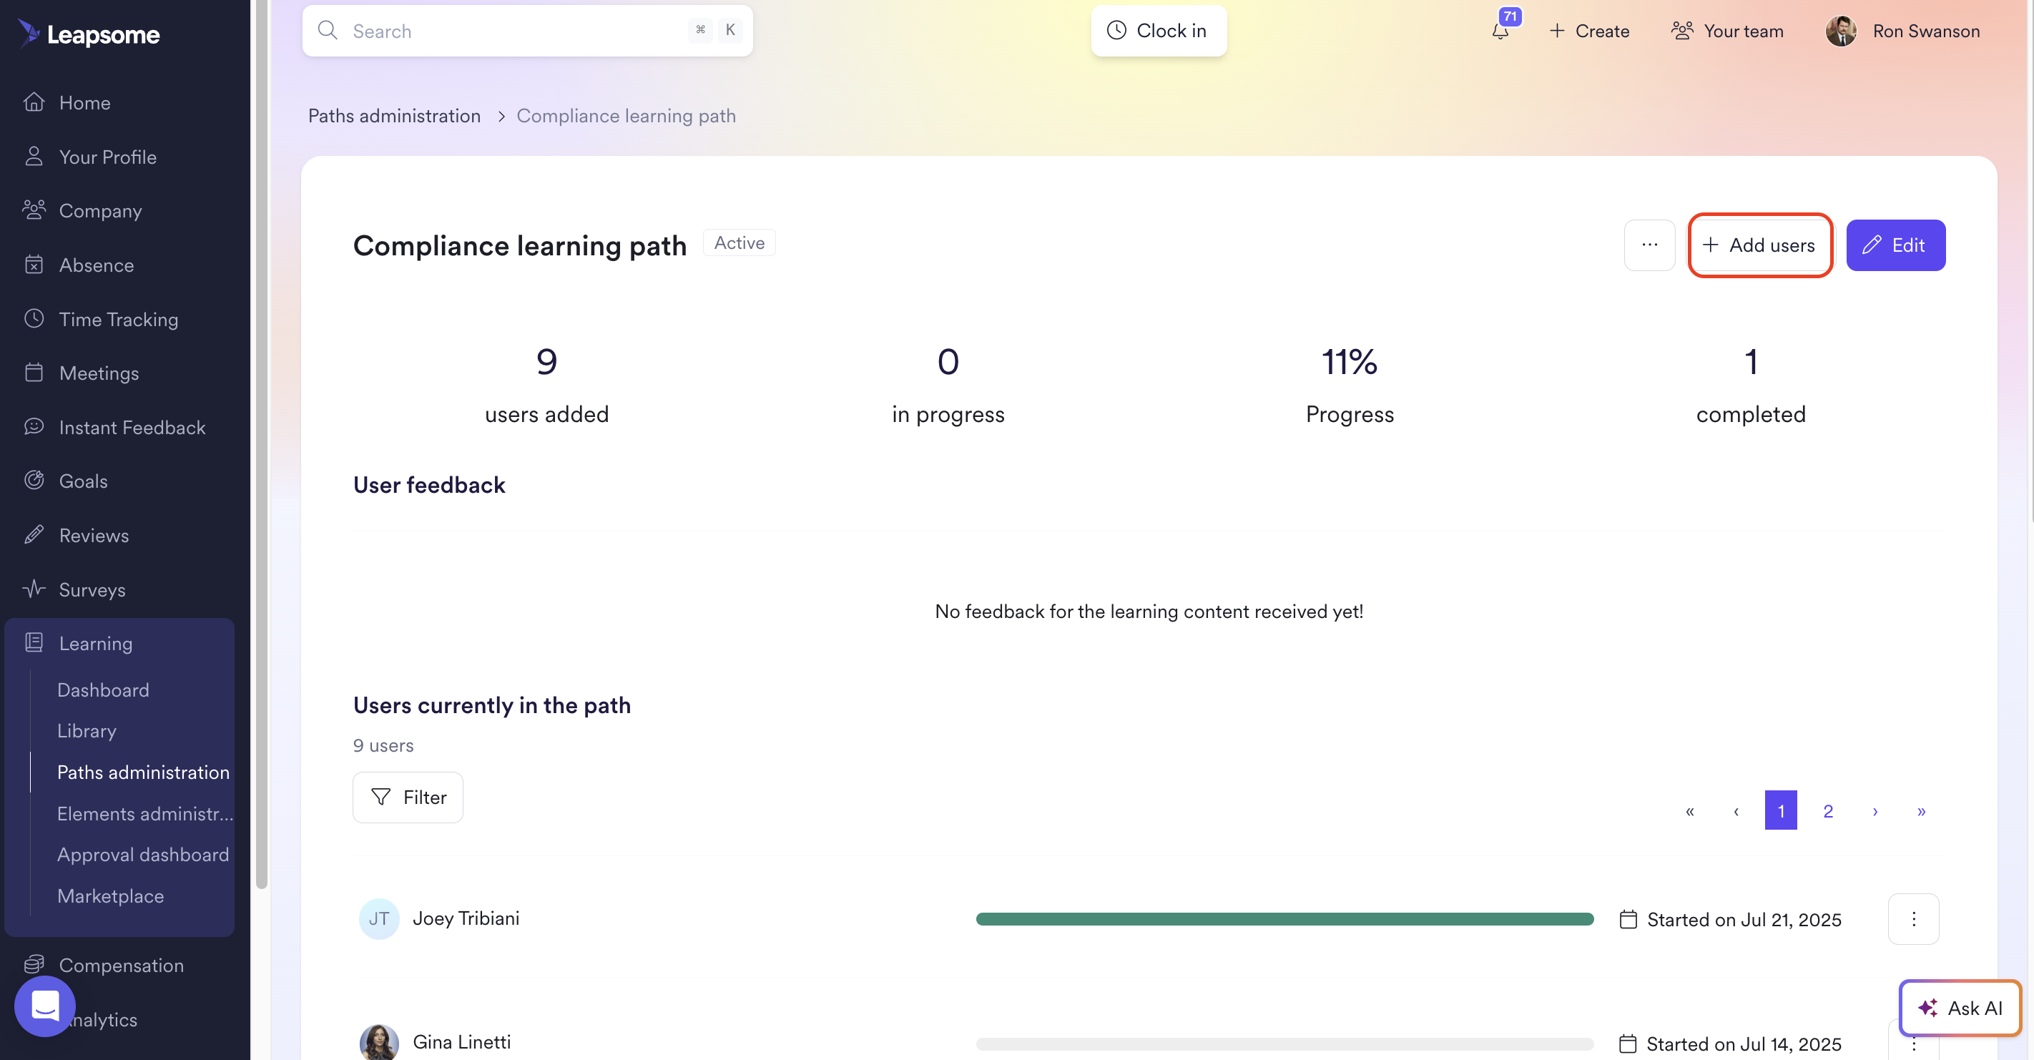Open the Filter users button
The image size is (2034, 1060).
point(408,797)
